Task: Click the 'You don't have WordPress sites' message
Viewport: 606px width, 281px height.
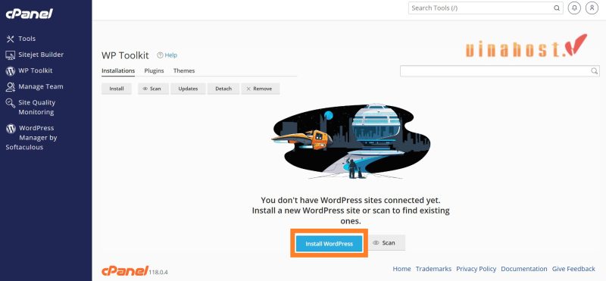Action: pyautogui.click(x=351, y=211)
